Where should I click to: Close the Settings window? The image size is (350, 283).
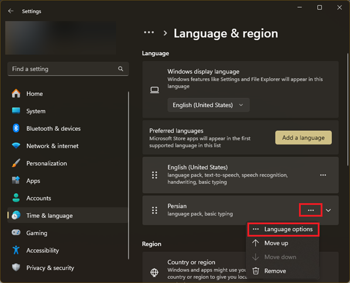339,8
